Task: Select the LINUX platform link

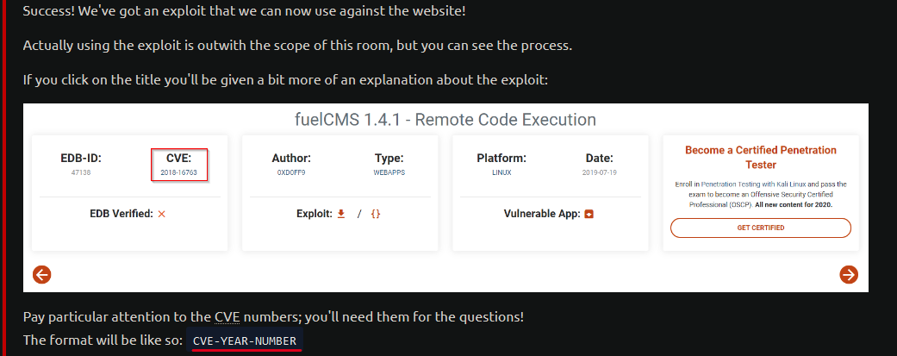Action: [501, 172]
